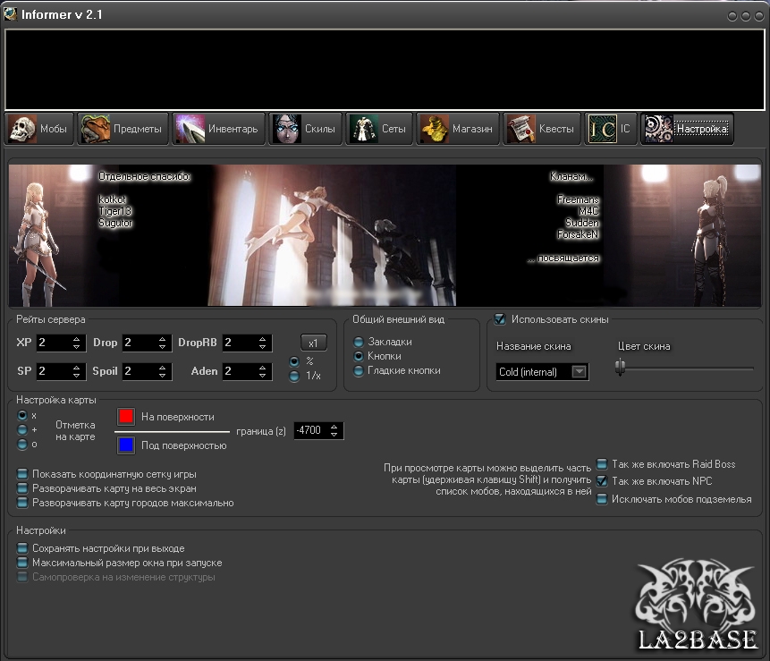Click the XP rate spinner arrows
Image resolution: width=770 pixels, height=661 pixels.
tap(76, 343)
